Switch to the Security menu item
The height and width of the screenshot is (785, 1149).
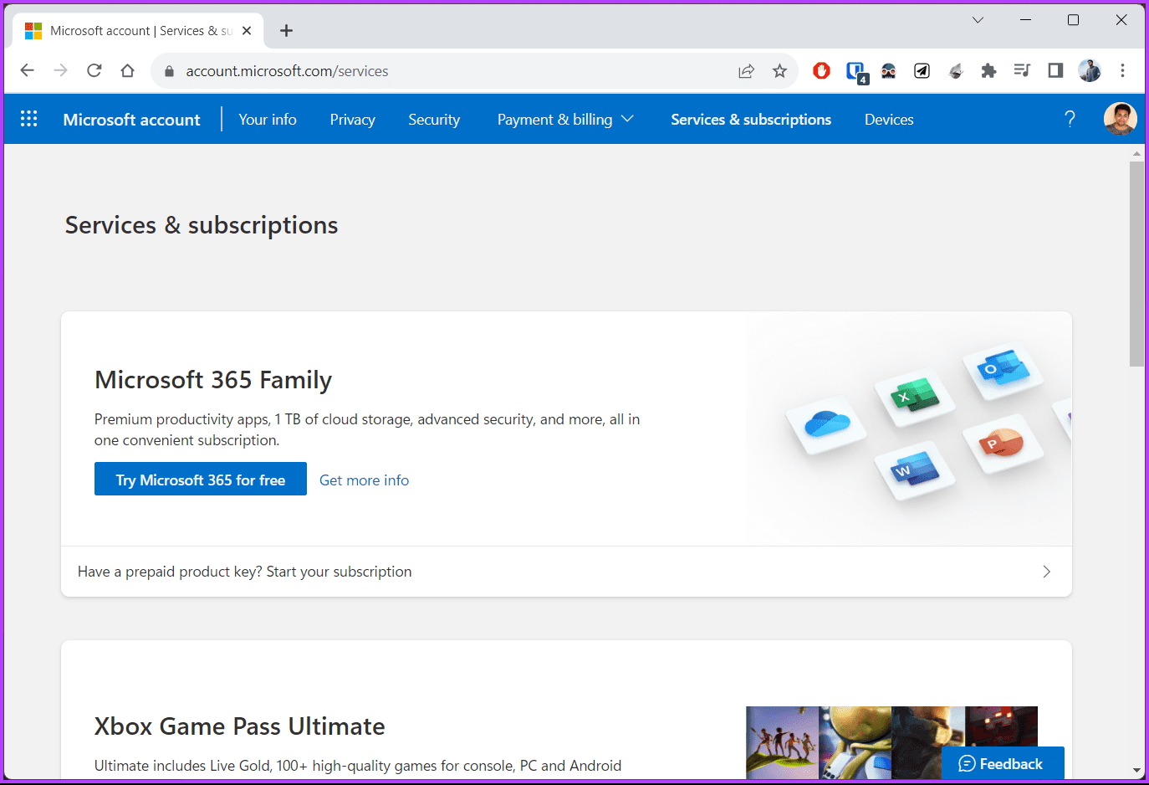click(x=434, y=120)
